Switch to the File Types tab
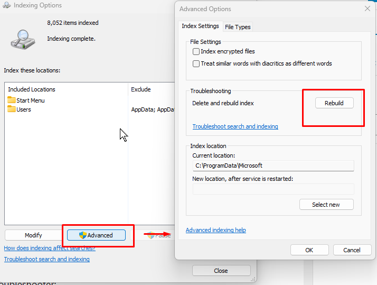 click(x=238, y=27)
